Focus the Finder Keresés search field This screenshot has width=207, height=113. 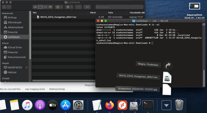[119, 7]
